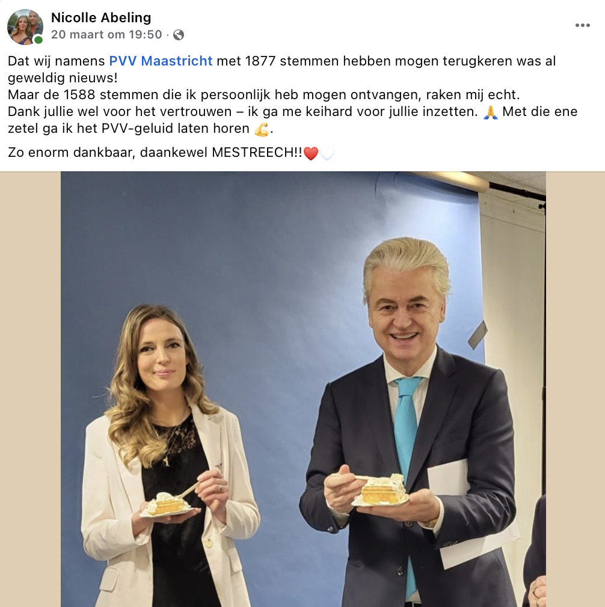Viewport: 605px width, 607px height.
Task: Click the red heart emoji
Action: [x=311, y=153]
